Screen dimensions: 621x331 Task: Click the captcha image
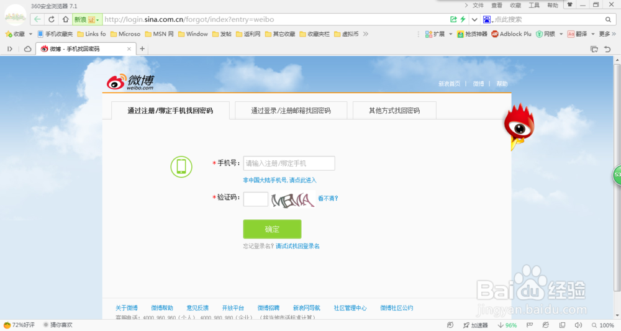pyautogui.click(x=293, y=199)
